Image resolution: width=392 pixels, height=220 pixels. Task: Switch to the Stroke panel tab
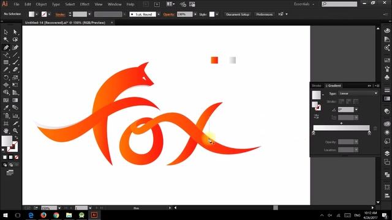(317, 86)
